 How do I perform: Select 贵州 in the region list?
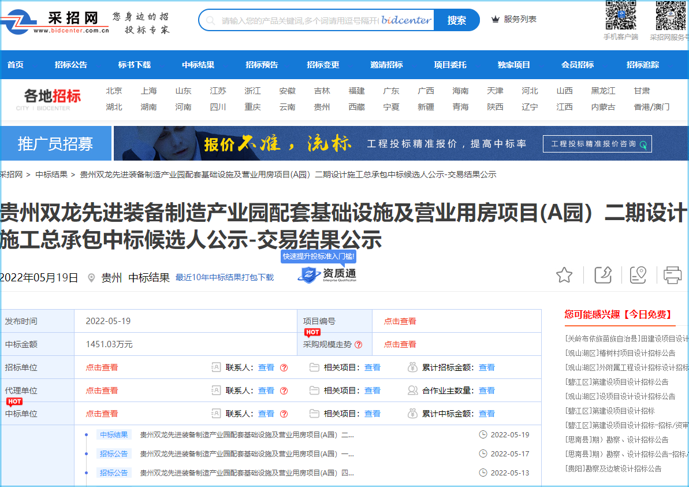point(322,107)
